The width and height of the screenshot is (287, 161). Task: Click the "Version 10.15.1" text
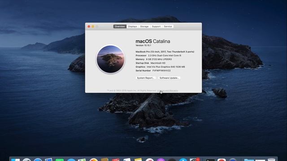click(x=143, y=45)
